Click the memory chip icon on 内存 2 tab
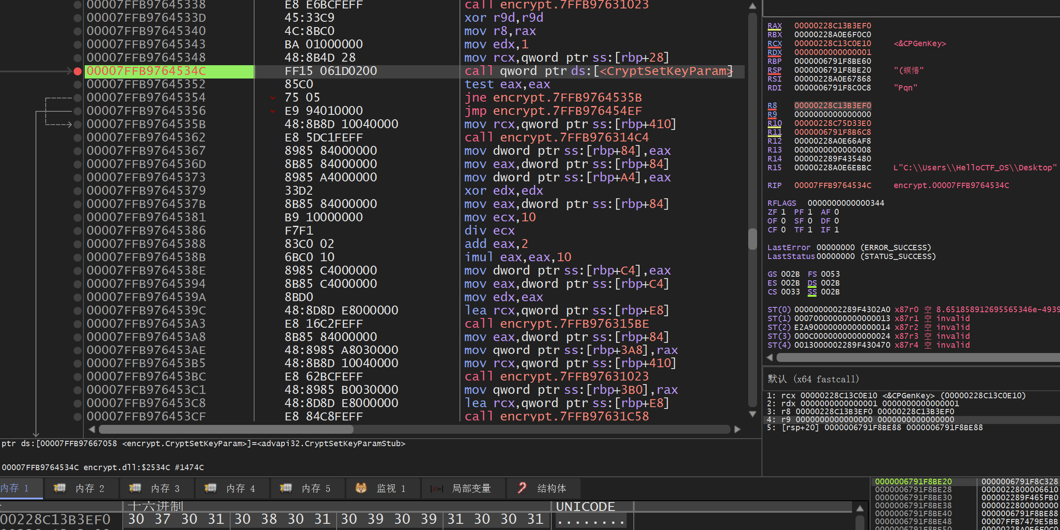 click(60, 488)
